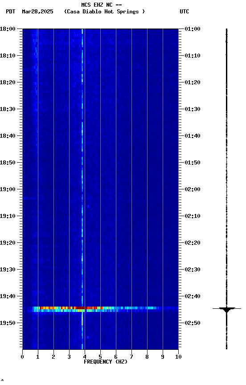This screenshot has width=246, height=385.
Task: Click the 02:30 UTC time label
Action: click(193, 270)
